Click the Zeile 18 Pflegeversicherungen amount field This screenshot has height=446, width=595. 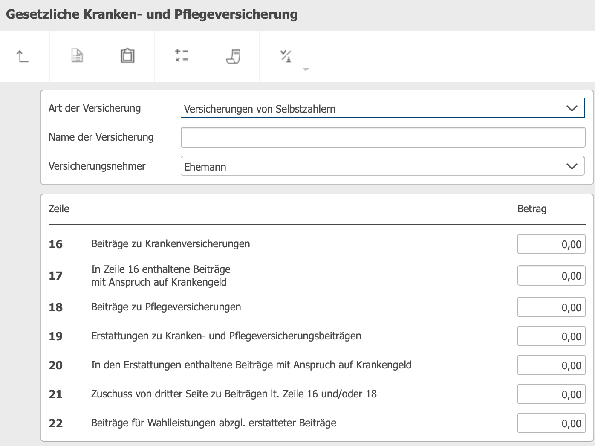click(551, 307)
